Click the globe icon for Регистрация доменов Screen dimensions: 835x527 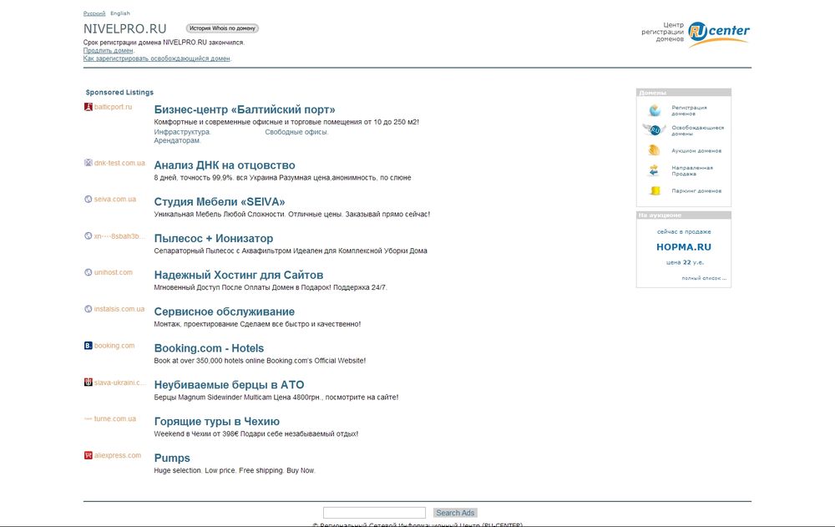[x=655, y=110]
